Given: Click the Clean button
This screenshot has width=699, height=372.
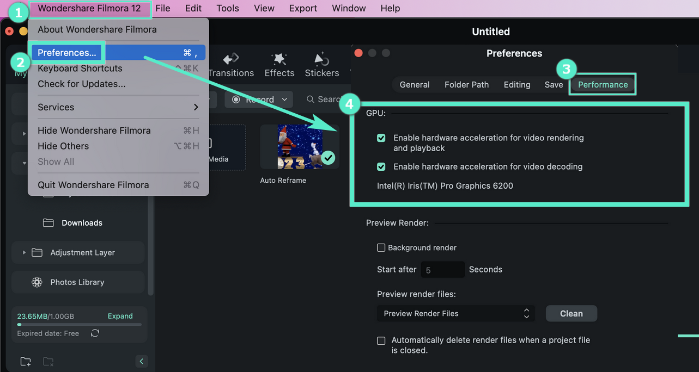Looking at the screenshot, I should tap(571, 313).
